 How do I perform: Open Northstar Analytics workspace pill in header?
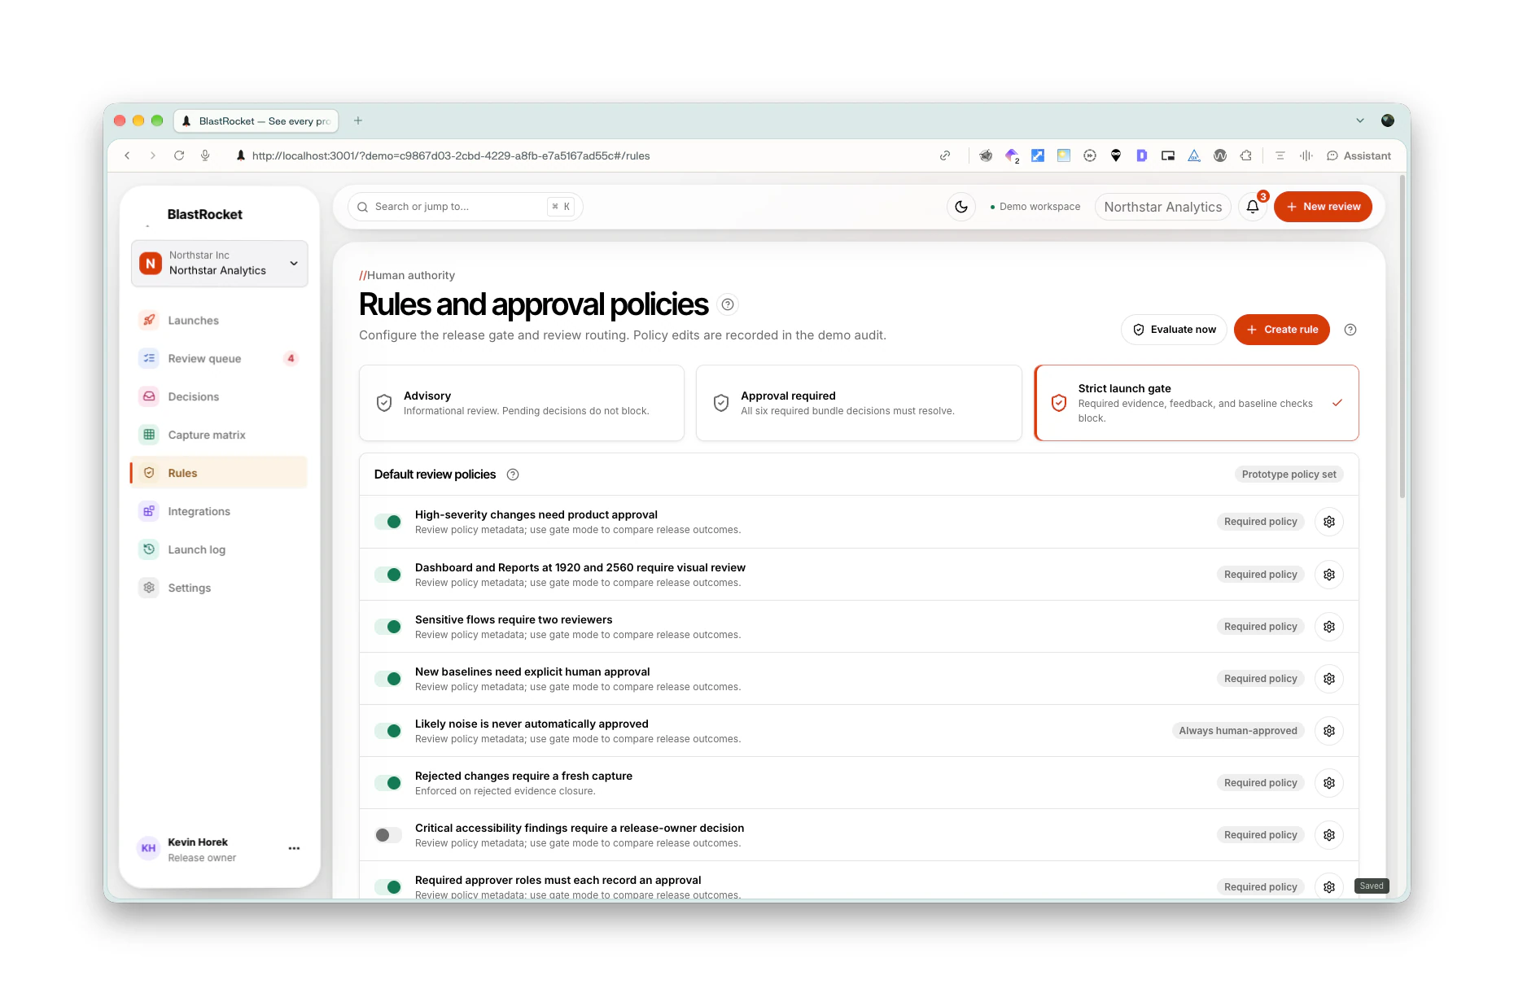[1163, 207]
